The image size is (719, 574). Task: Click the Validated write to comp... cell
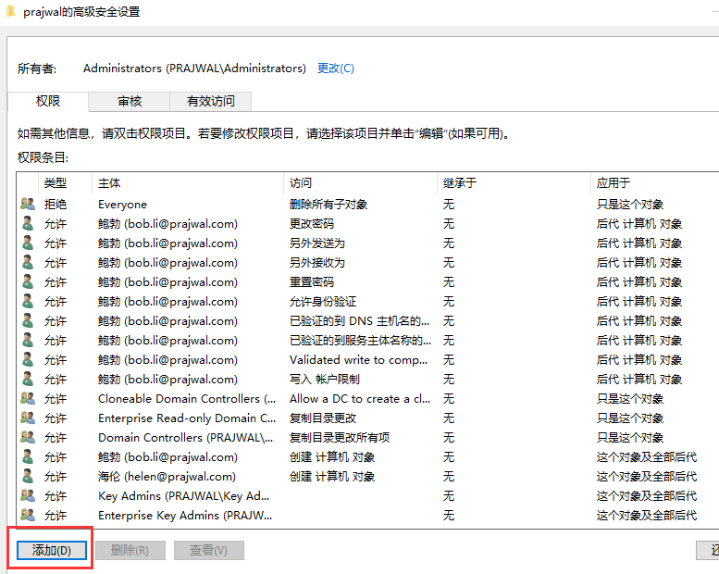[x=359, y=360]
